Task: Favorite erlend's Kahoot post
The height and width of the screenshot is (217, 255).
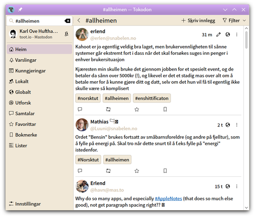Action: click(137, 109)
